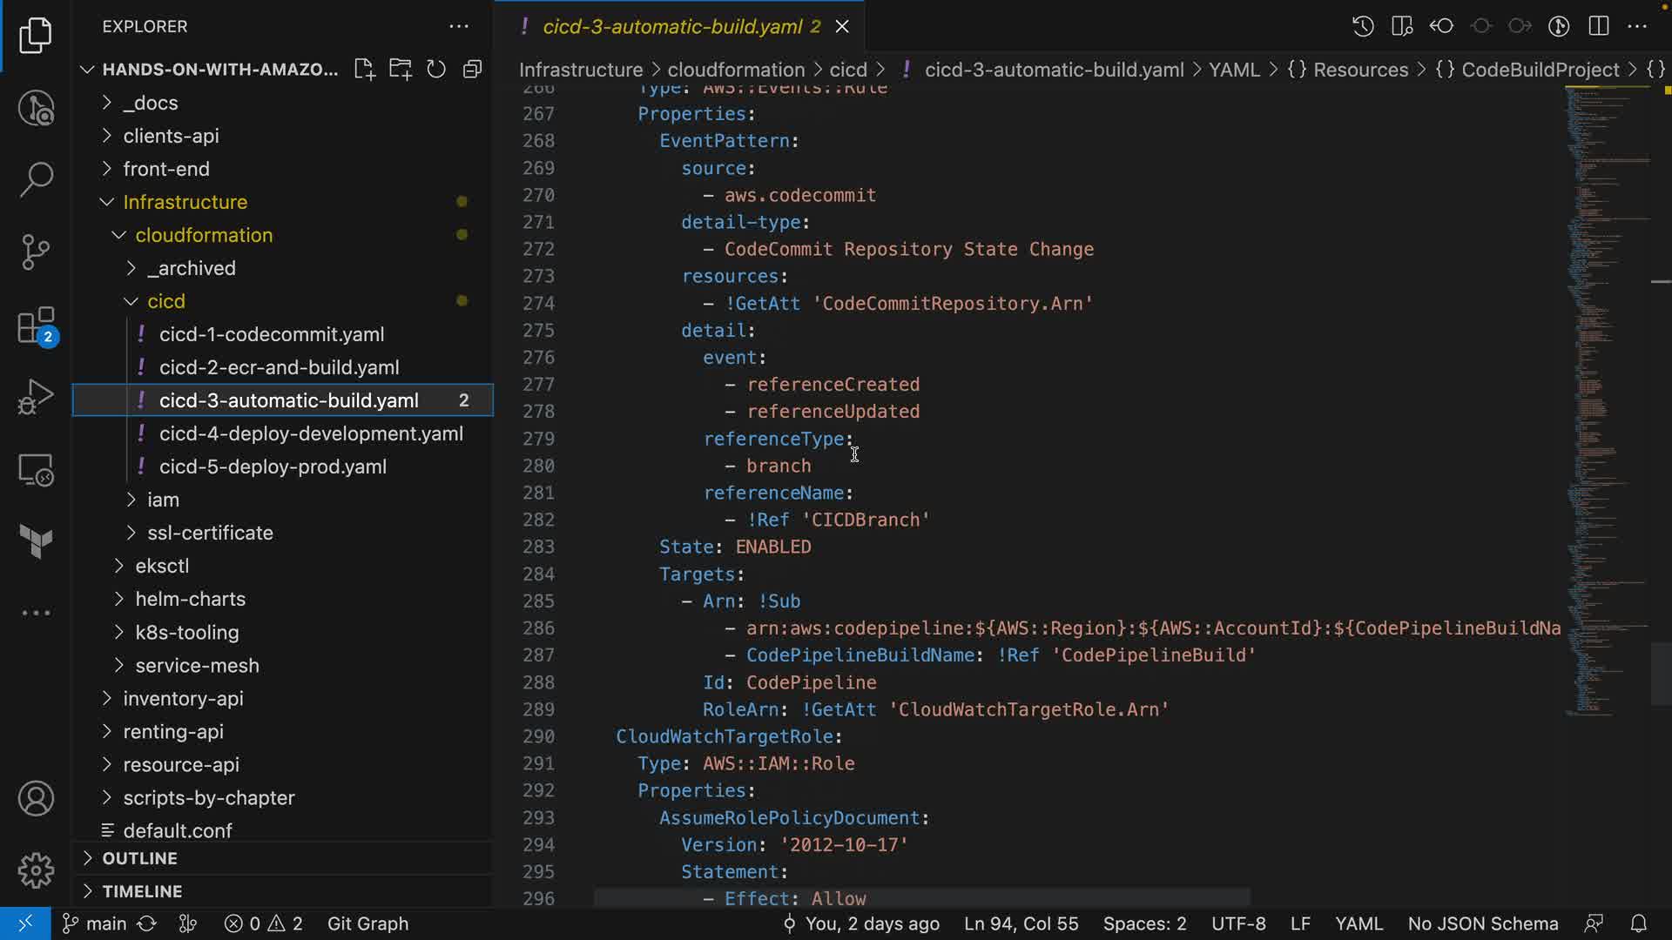This screenshot has height=940, width=1672.
Task: Click the New File icon in Explorer
Action: [x=364, y=70]
